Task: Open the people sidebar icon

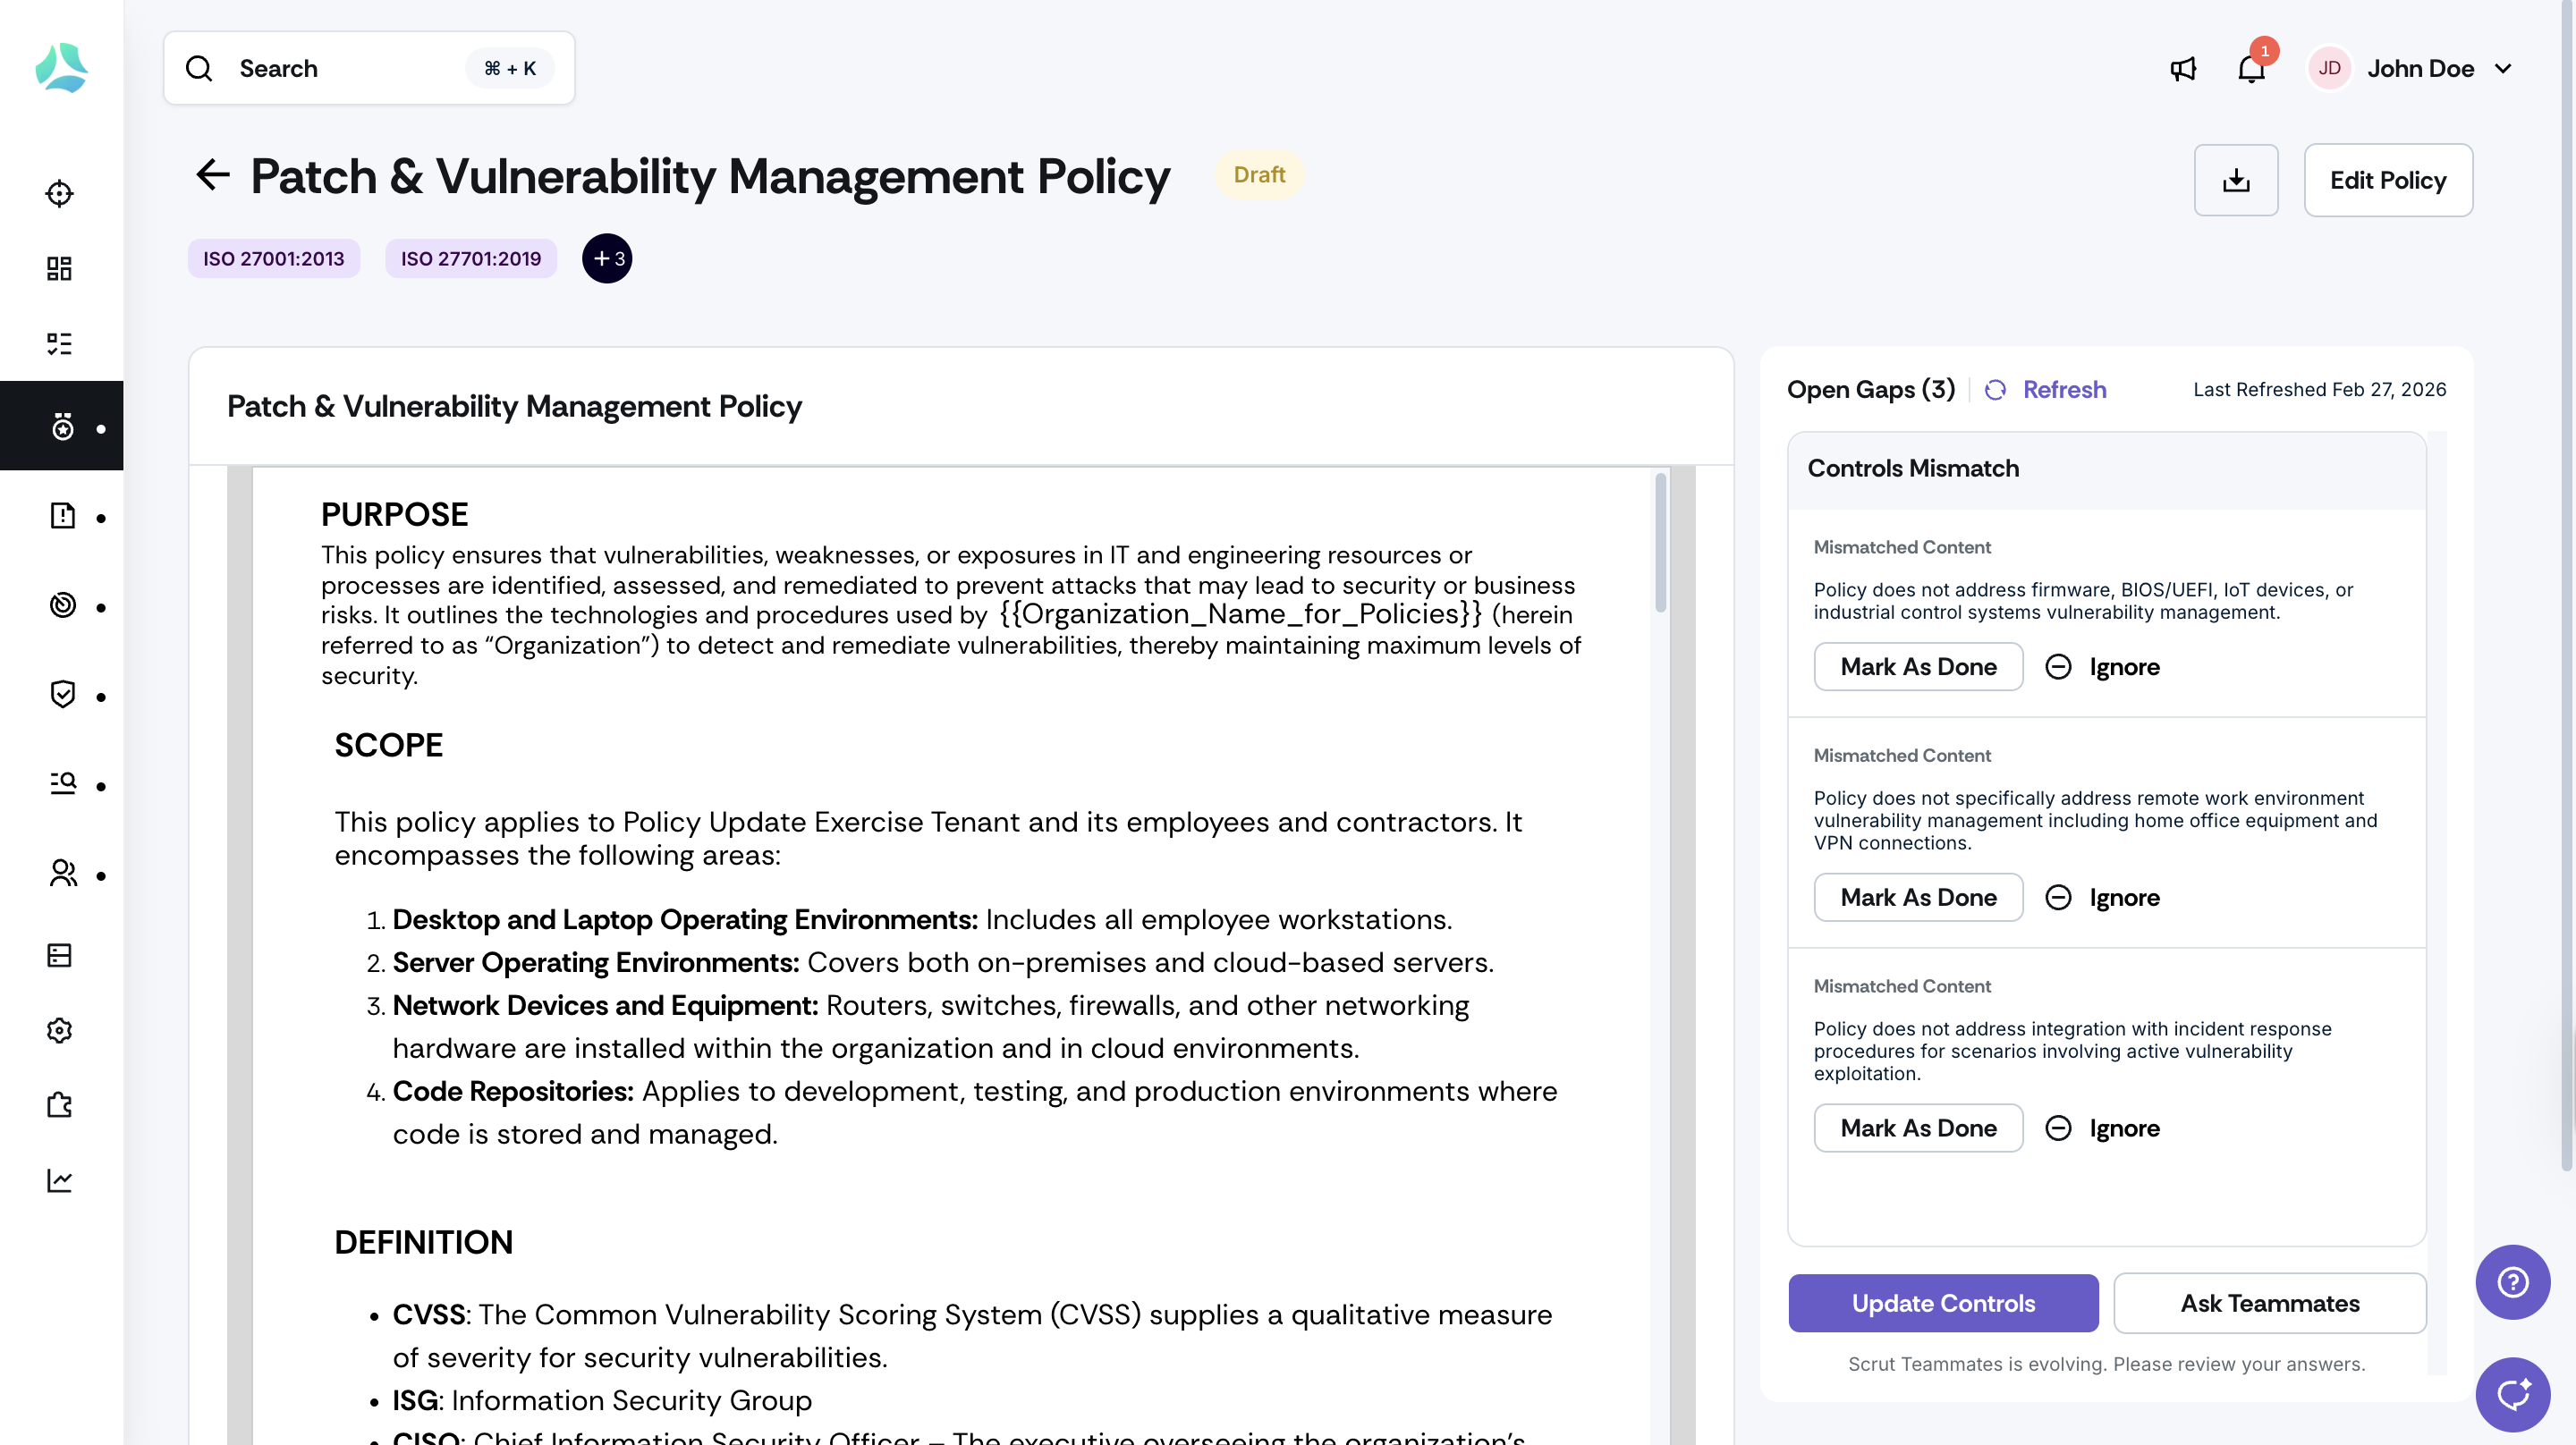Action: (x=62, y=873)
